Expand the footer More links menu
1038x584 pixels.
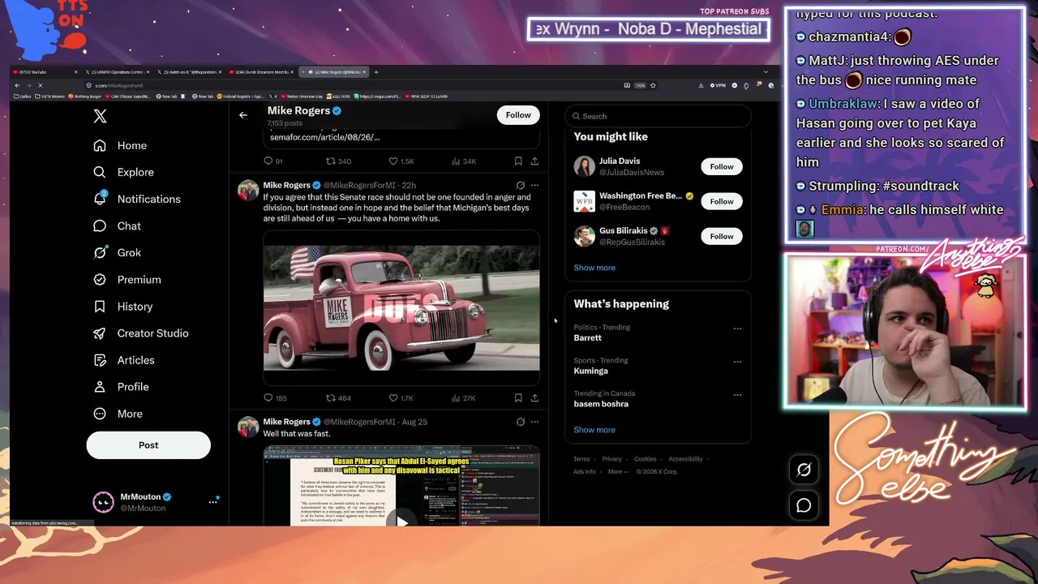(618, 471)
